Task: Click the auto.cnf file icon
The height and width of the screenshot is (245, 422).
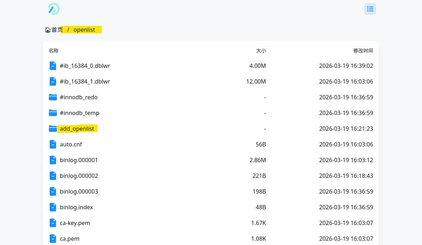Action: tap(53, 144)
